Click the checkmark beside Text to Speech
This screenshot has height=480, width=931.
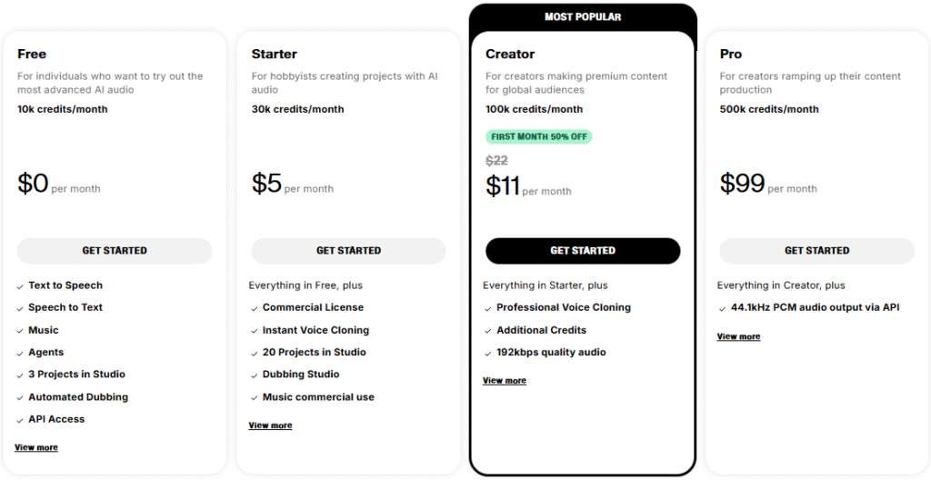(x=20, y=286)
